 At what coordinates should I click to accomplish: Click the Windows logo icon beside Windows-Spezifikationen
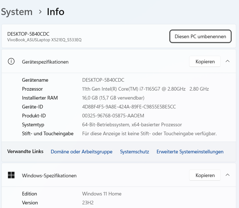click(11, 175)
